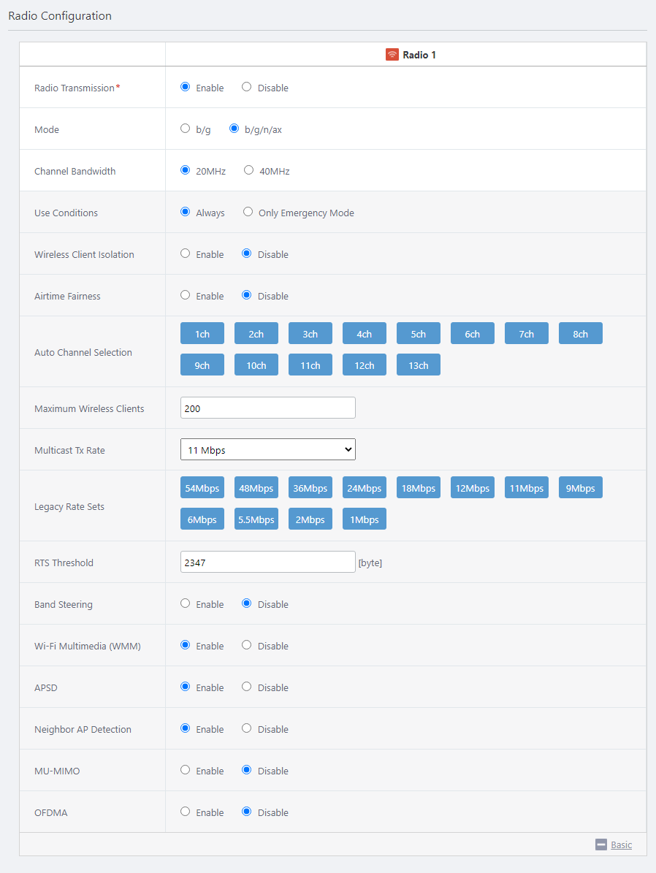
Task: Enable Airtime Fairness
Action: point(186,295)
